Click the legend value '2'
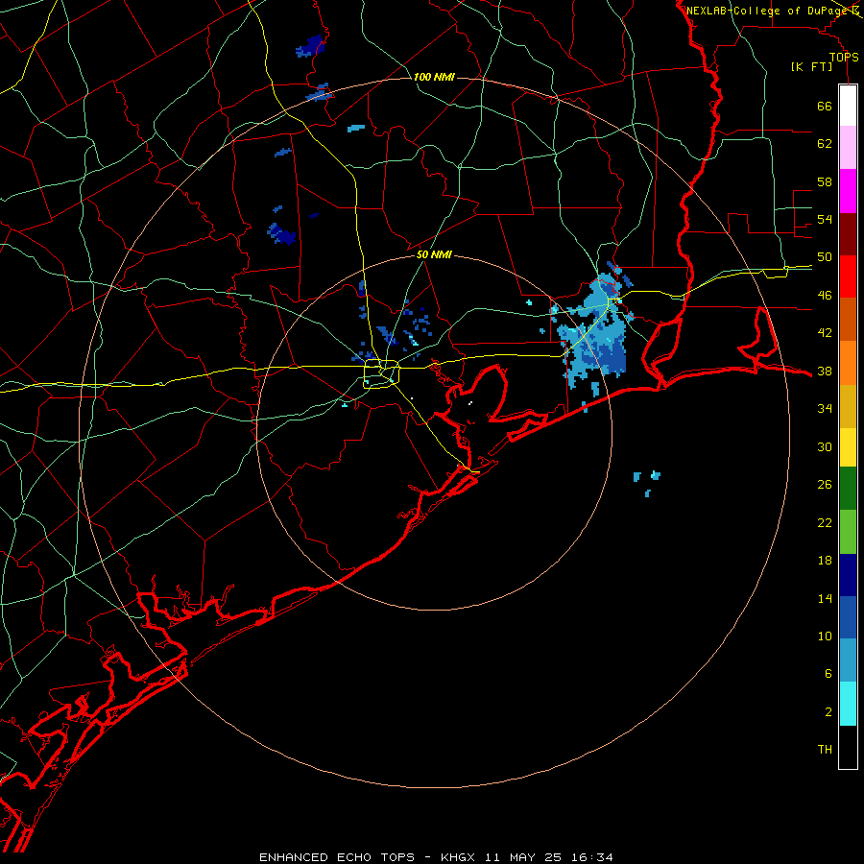The width and height of the screenshot is (864, 864). (x=828, y=712)
